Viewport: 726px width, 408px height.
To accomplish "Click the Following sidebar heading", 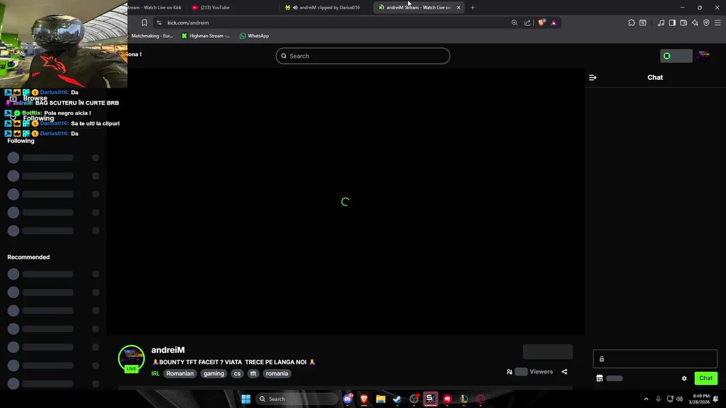I will (x=21, y=141).
